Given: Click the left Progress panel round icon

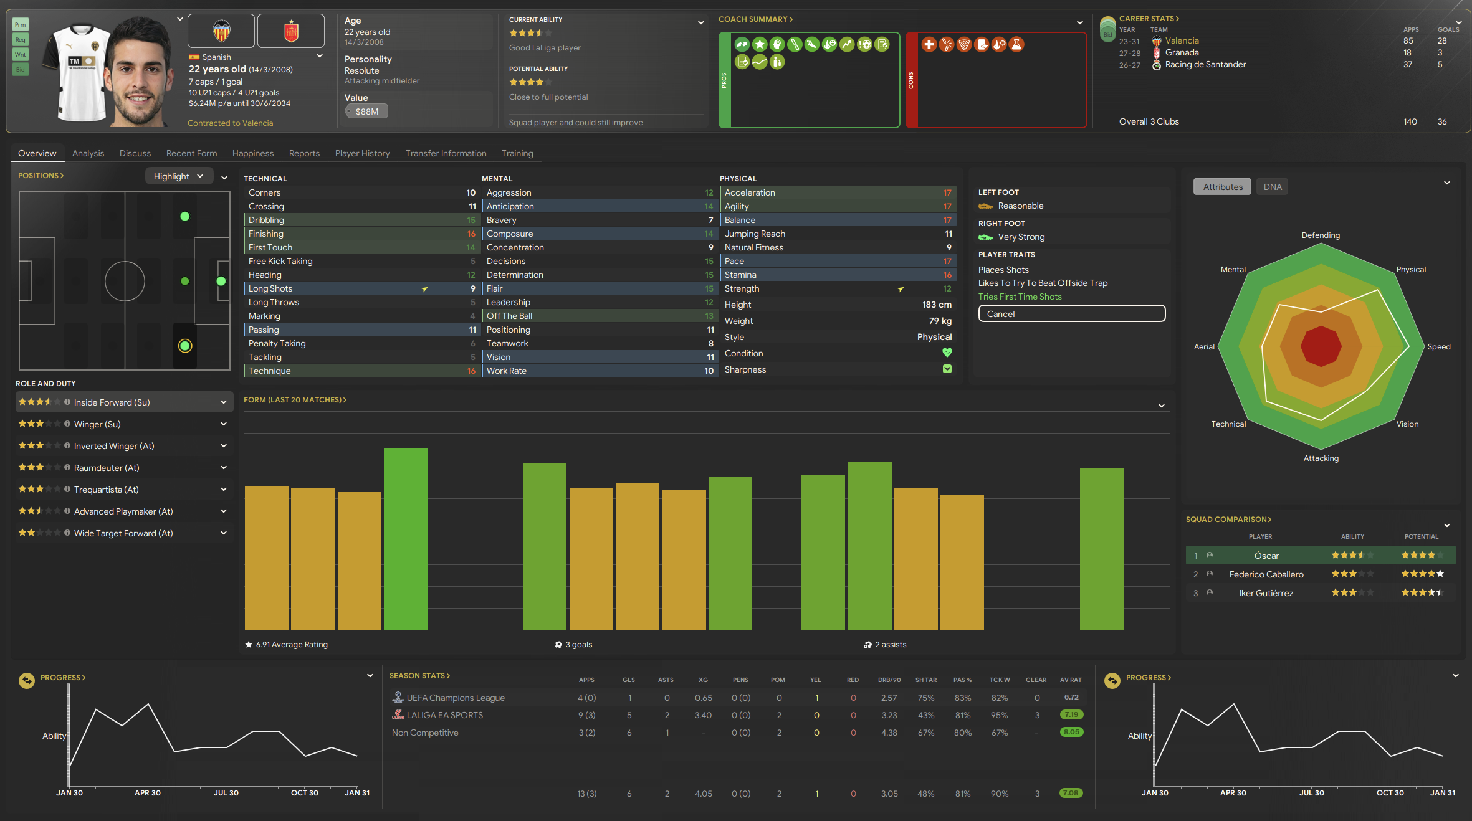Looking at the screenshot, I should pyautogui.click(x=27, y=680).
